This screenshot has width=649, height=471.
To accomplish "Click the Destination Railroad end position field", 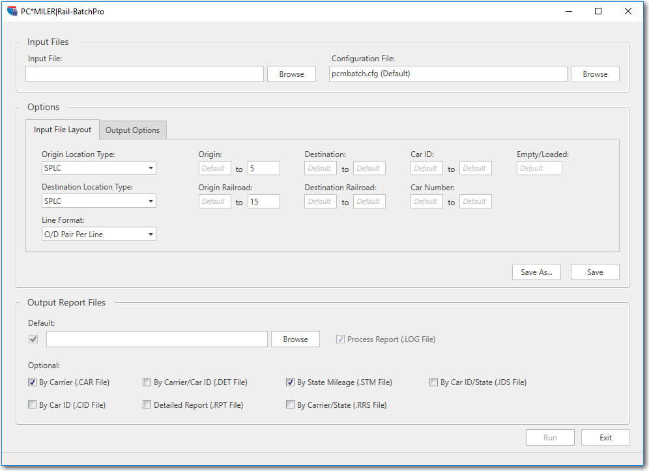I will pyautogui.click(x=369, y=201).
